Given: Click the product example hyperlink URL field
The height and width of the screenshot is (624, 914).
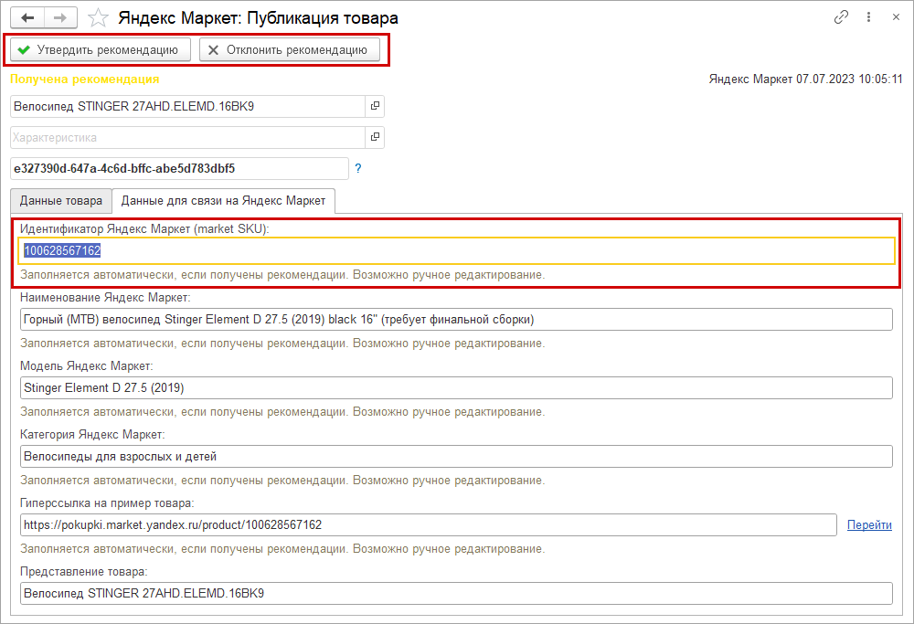Looking at the screenshot, I should [x=429, y=525].
